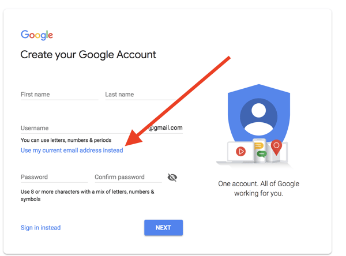346x256 pixels.
Task: Click the @gmail.com suffix text
Action: (166, 128)
